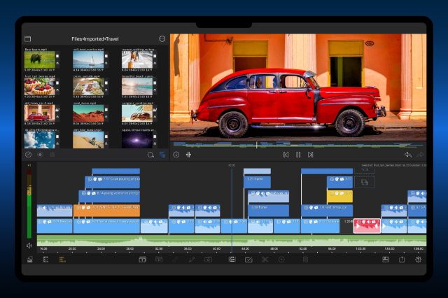Open the library search magnifier
The height and width of the screenshot is (298, 448).
[150, 155]
